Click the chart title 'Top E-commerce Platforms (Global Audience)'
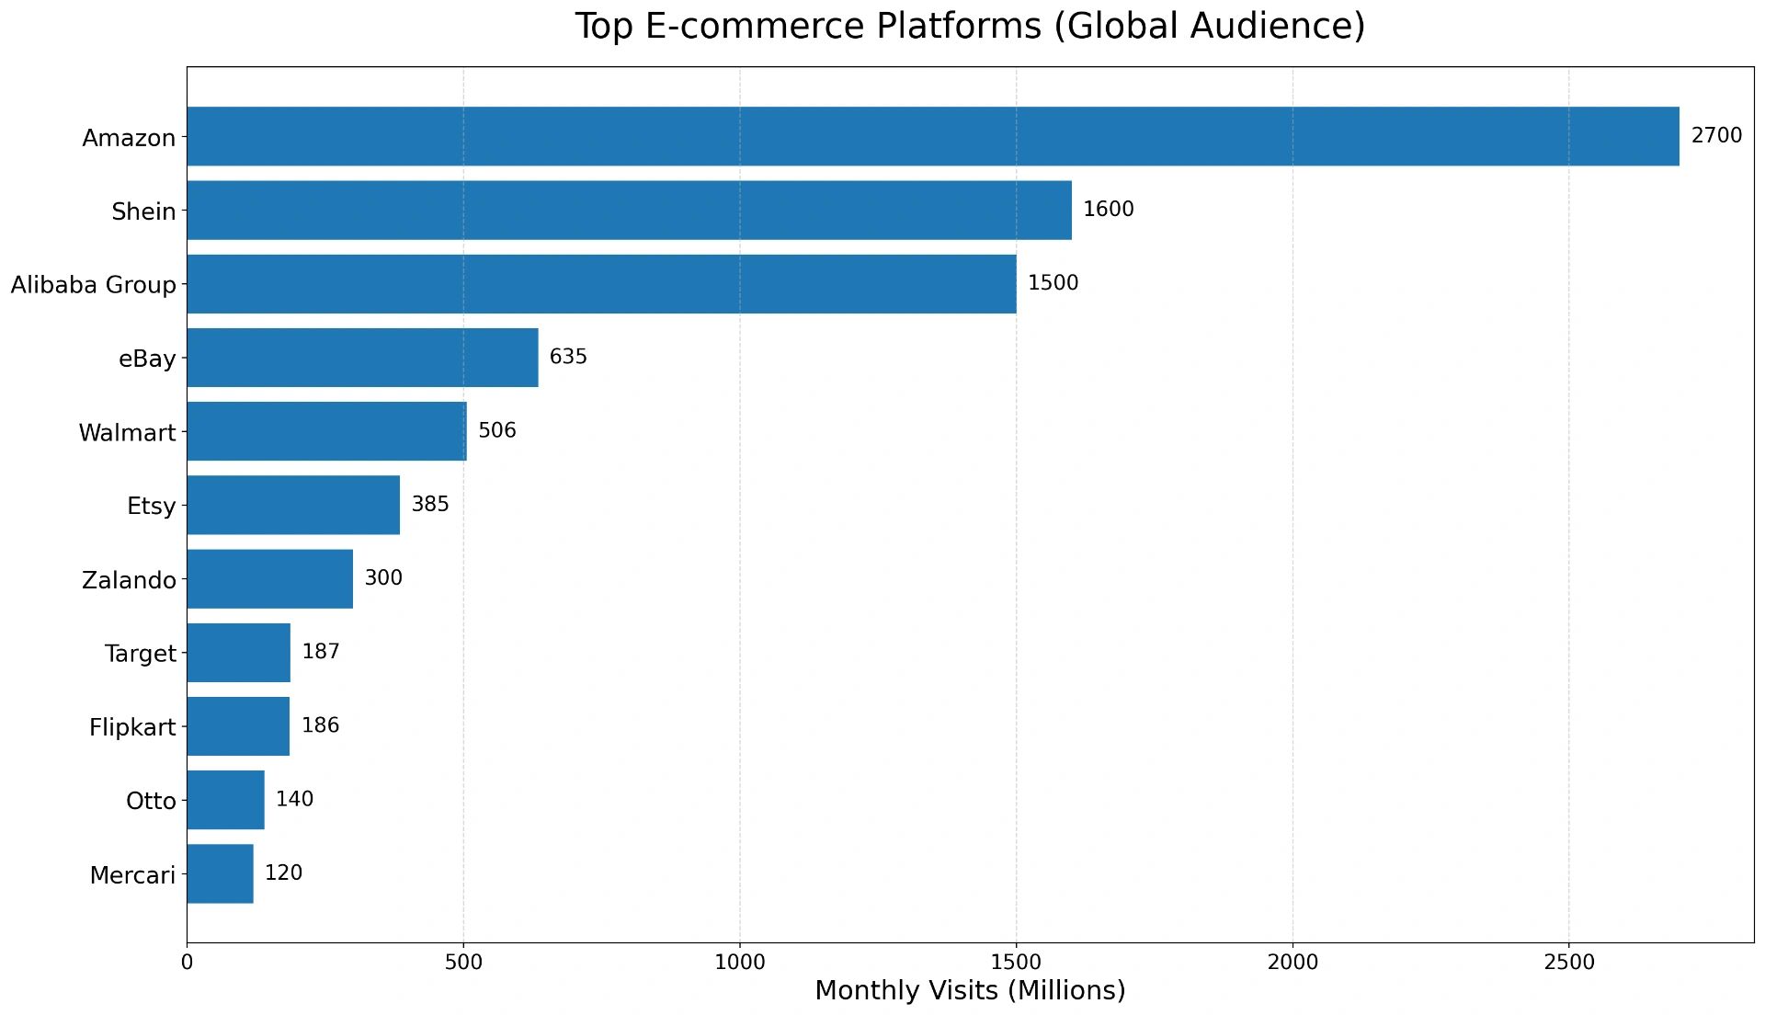 [970, 27]
